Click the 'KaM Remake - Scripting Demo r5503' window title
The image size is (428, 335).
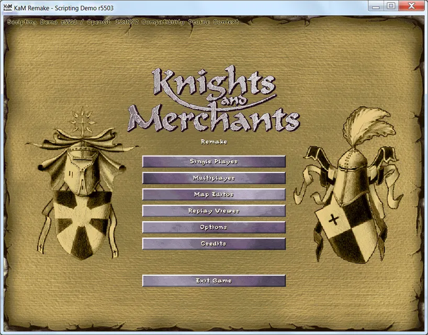click(64, 8)
